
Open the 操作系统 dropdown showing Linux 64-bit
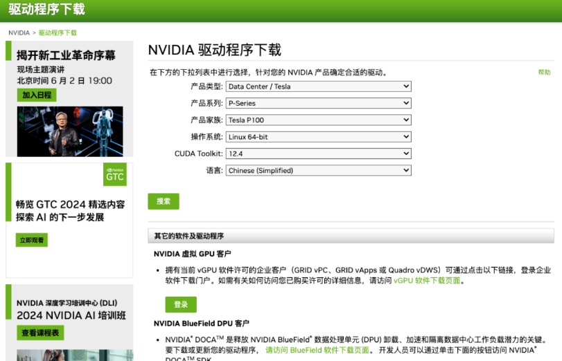318,137
